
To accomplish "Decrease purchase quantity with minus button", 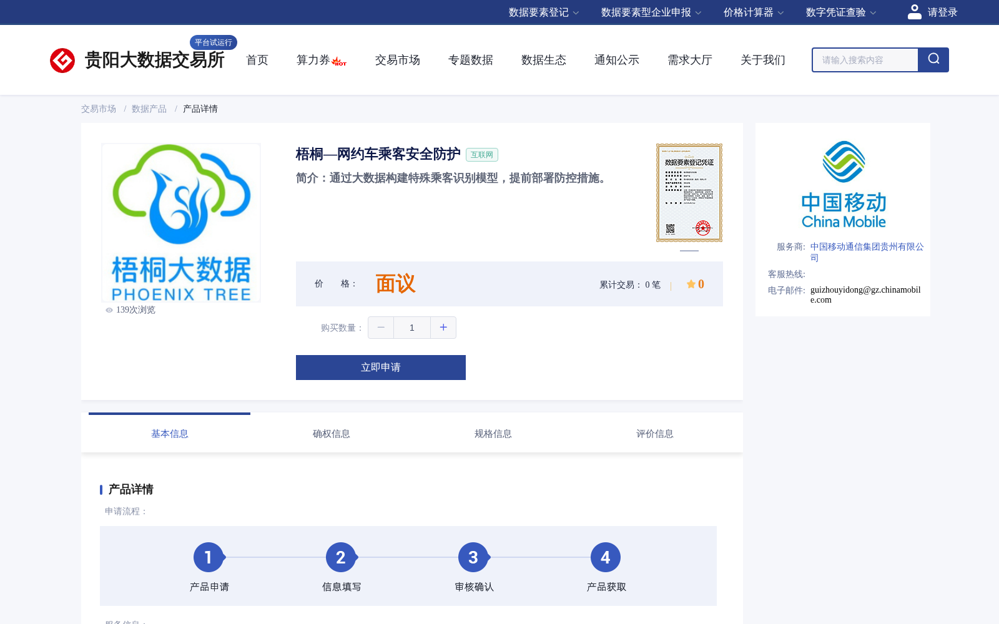I will (x=381, y=328).
